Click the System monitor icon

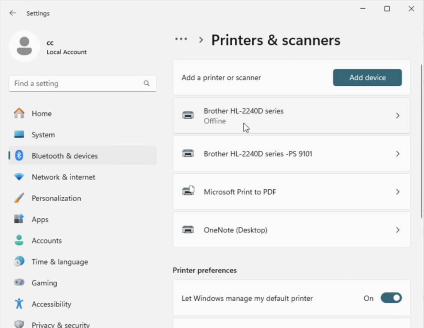click(x=19, y=135)
